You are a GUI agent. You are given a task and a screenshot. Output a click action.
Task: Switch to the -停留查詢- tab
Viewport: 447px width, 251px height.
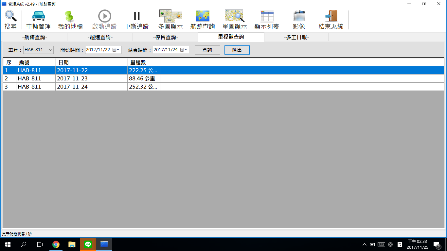tap(165, 37)
